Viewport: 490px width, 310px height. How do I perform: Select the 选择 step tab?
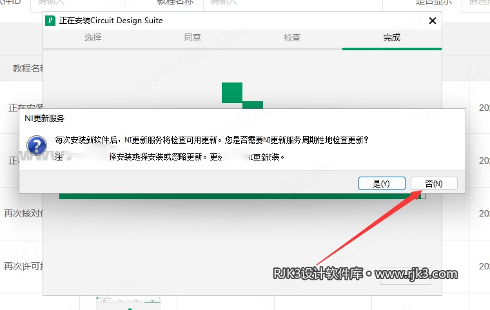click(x=93, y=37)
